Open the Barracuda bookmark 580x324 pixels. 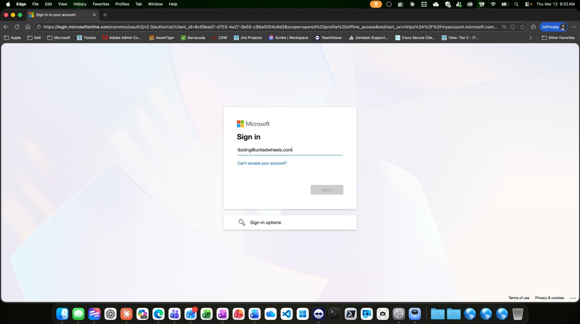pos(193,38)
